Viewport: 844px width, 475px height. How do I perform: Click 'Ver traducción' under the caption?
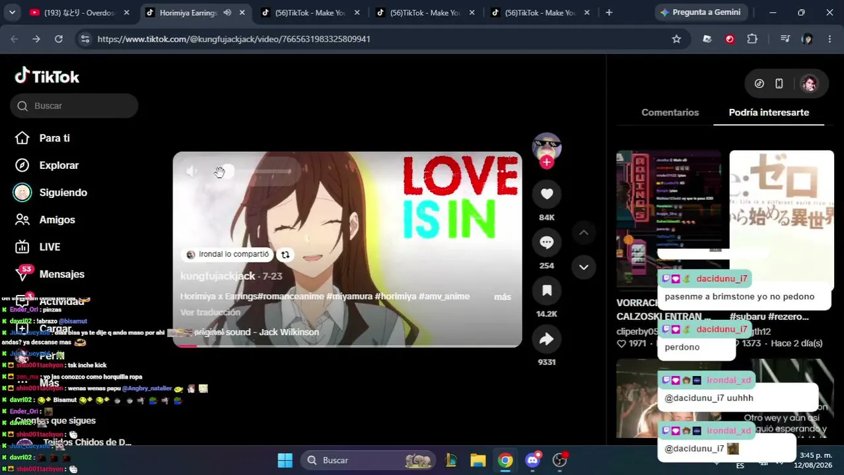(210, 313)
